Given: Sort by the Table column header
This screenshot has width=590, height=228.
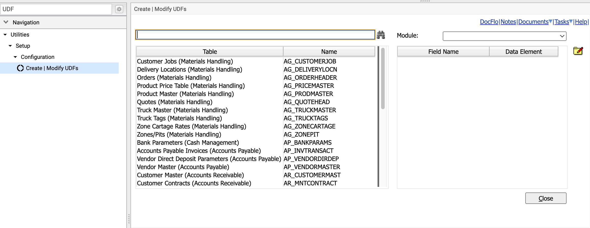Looking at the screenshot, I should 210,52.
